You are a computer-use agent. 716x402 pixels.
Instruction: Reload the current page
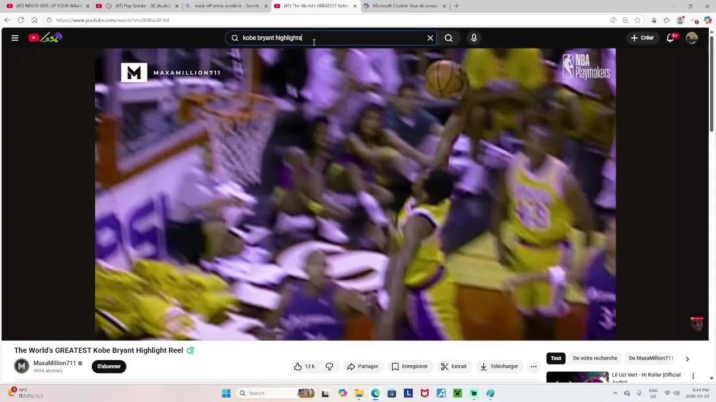click(x=21, y=20)
